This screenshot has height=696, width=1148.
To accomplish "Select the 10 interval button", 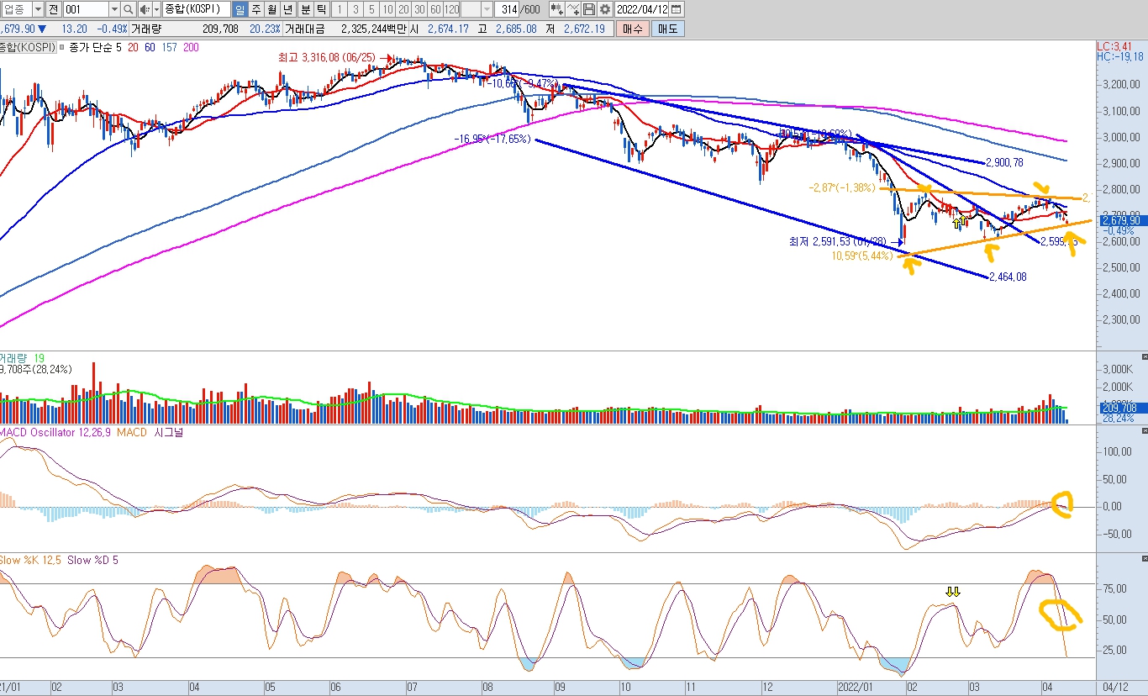I will (387, 9).
